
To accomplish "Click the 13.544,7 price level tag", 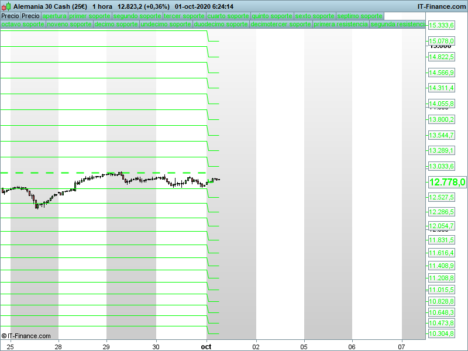I will 442,135.
